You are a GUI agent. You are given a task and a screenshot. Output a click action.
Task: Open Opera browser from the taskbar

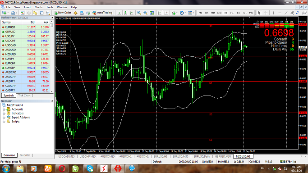(x=62, y=168)
